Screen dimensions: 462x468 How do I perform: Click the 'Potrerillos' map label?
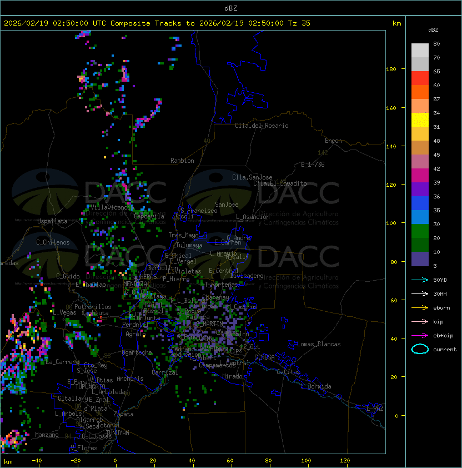coord(93,307)
